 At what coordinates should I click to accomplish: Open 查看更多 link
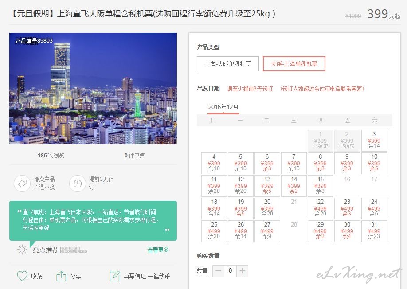tap(158, 250)
